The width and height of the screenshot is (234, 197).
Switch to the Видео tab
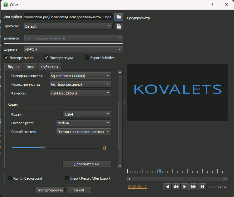(13, 66)
